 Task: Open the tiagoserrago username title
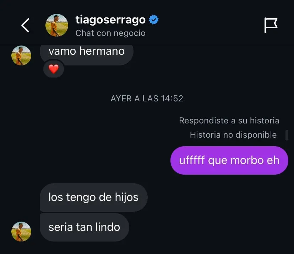click(x=110, y=20)
